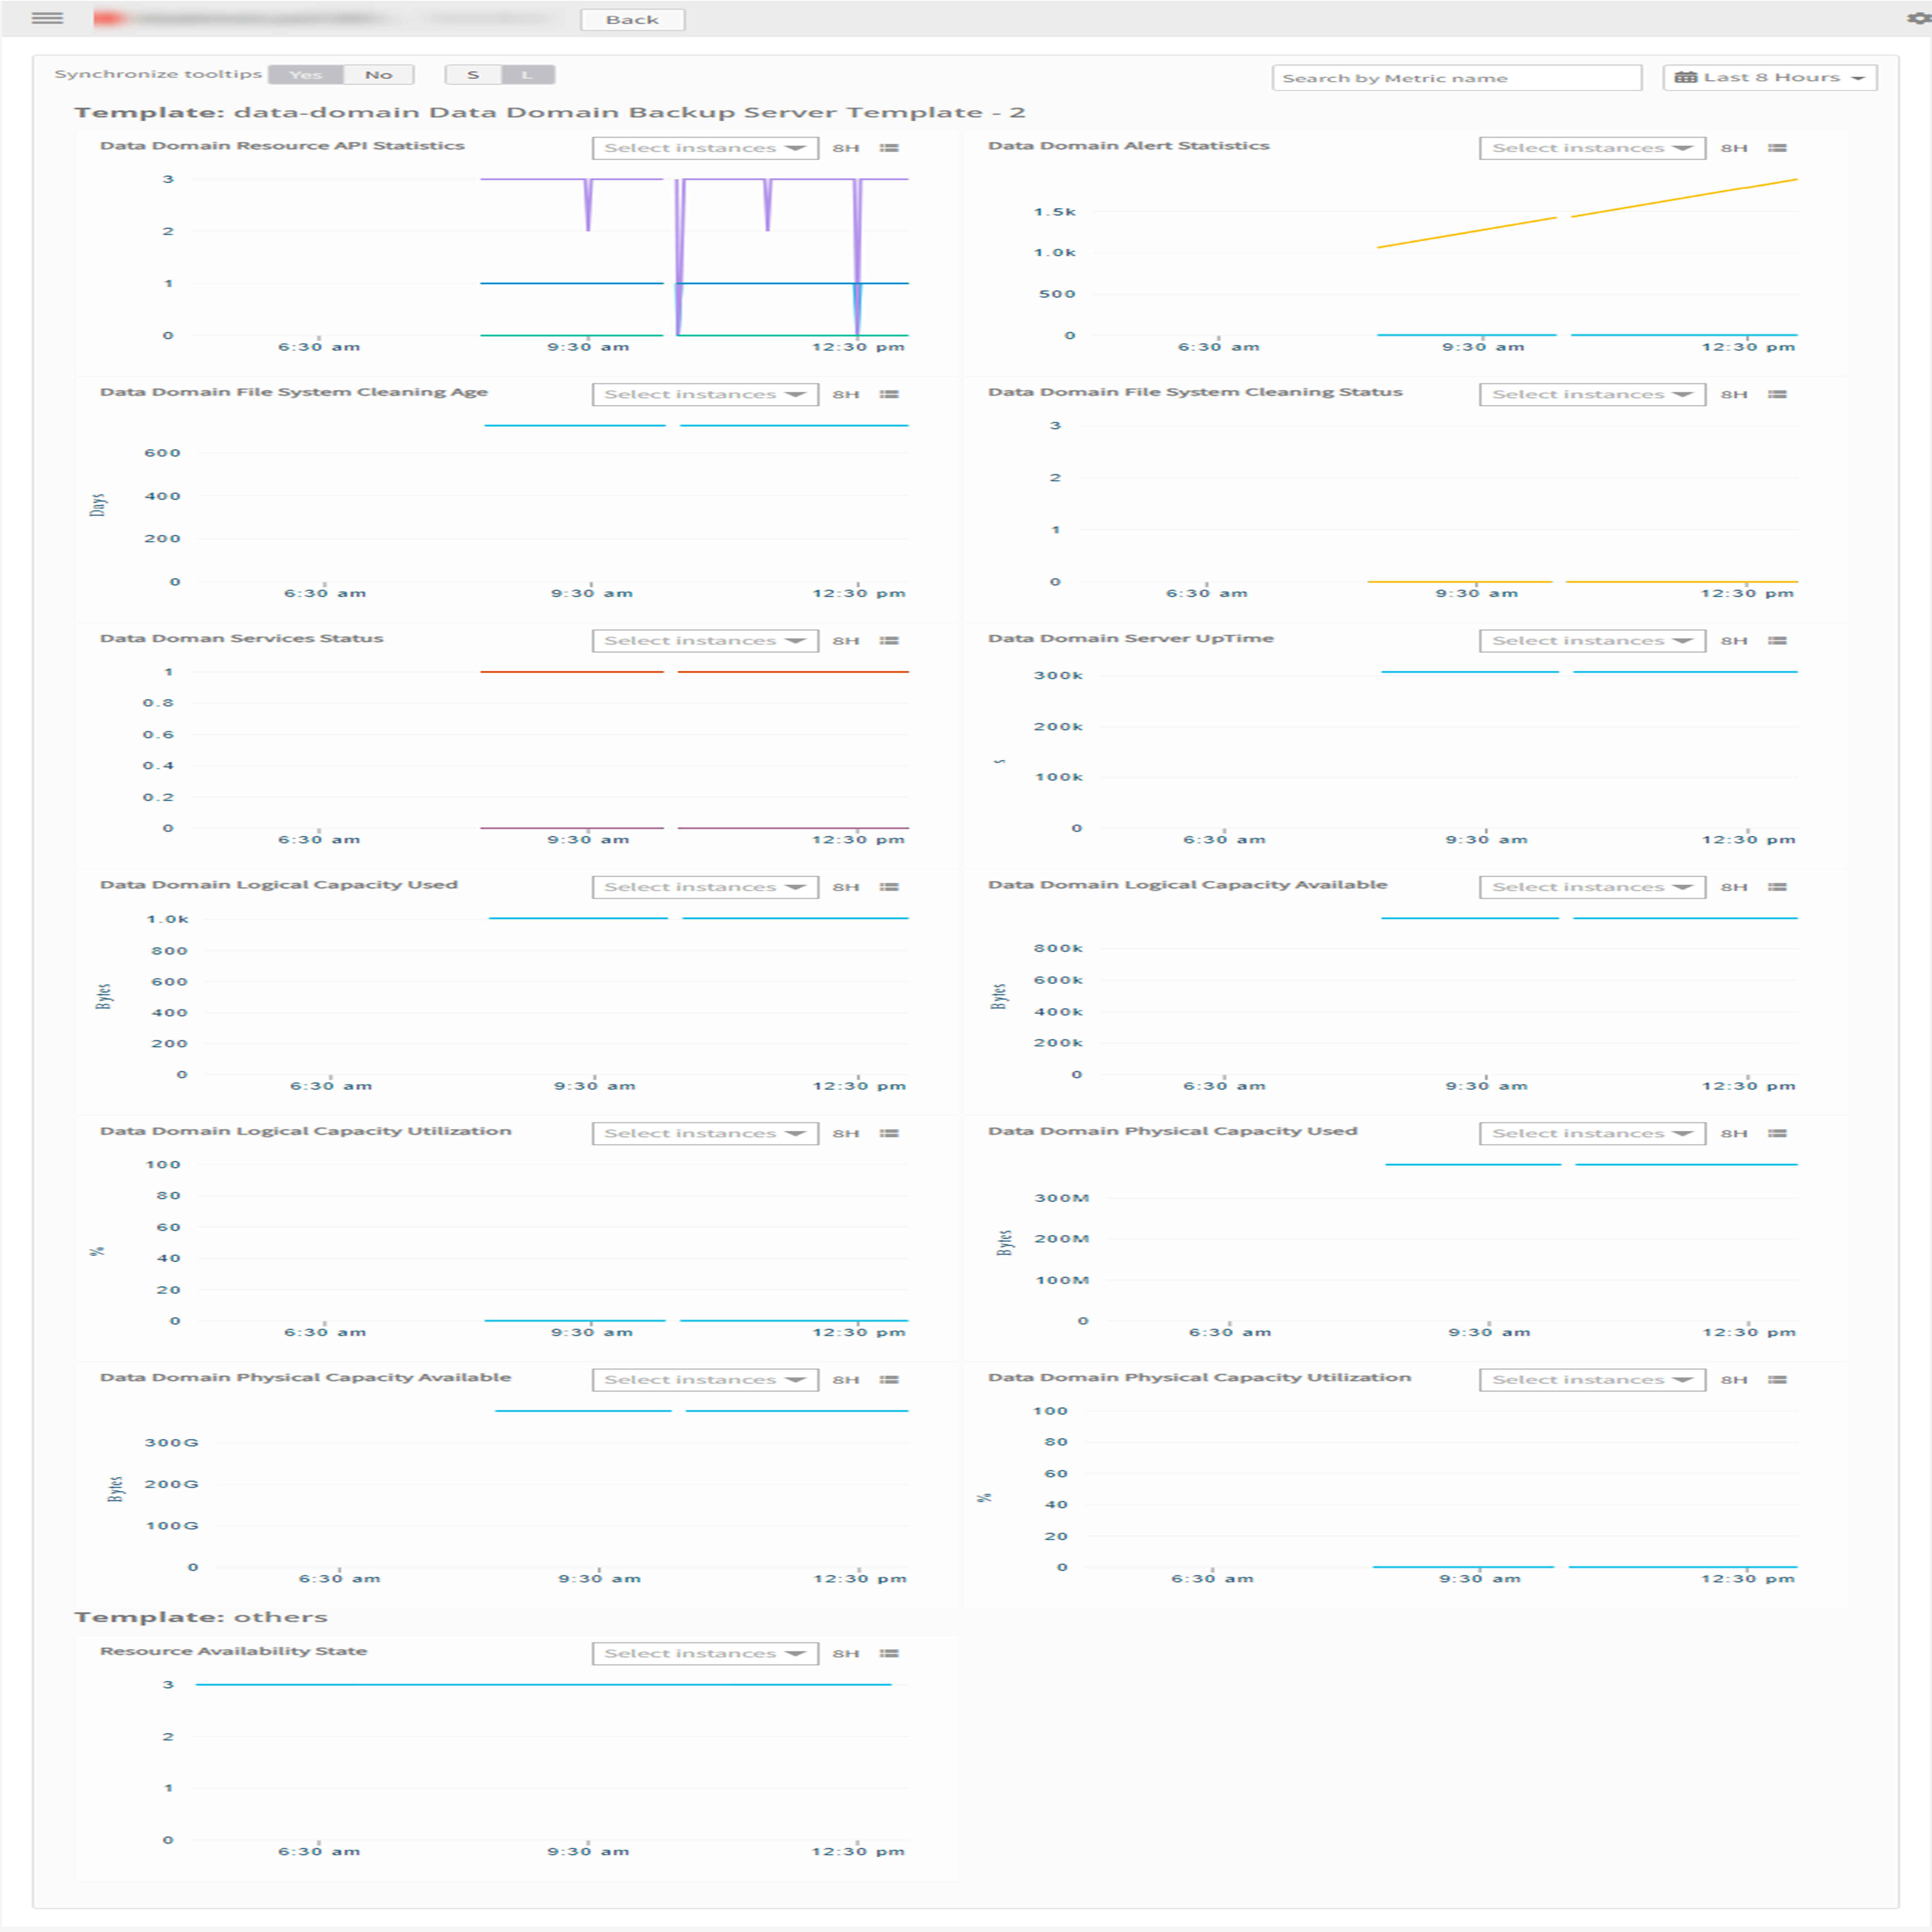Switch chart size to S

(473, 75)
